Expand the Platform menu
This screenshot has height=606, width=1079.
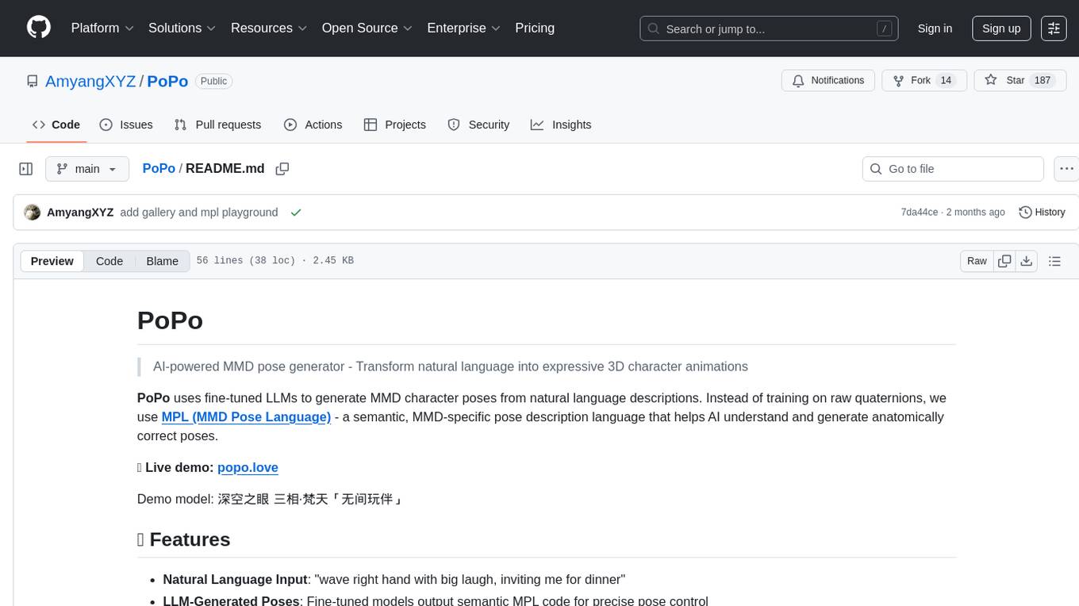point(102,28)
